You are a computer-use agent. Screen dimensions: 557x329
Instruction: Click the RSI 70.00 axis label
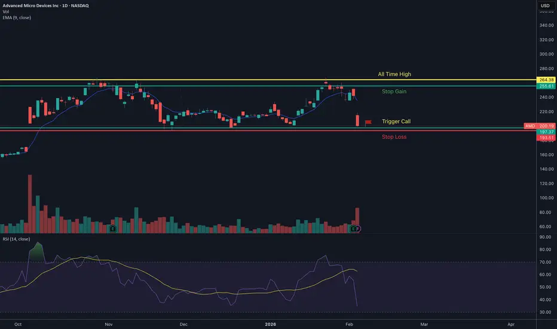click(545, 262)
